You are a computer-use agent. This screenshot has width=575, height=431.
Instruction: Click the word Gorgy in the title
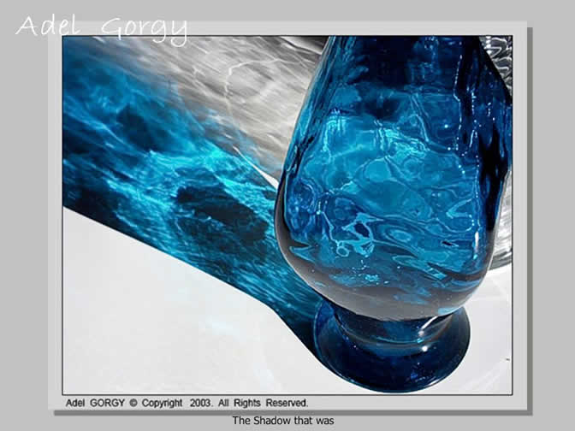pos(144,29)
